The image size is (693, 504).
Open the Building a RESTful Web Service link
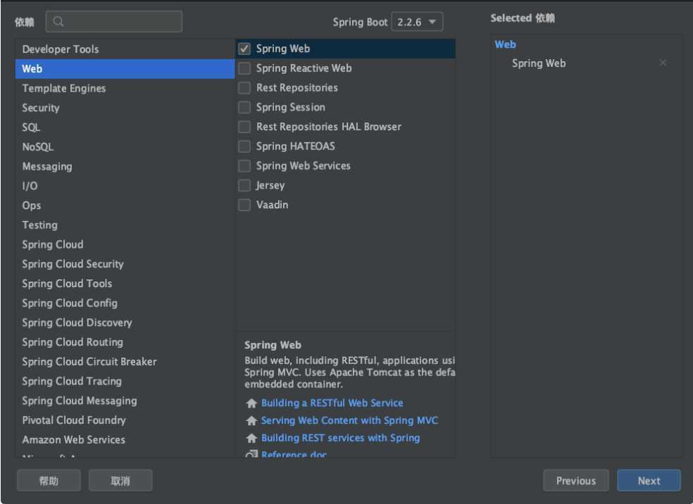coord(332,403)
